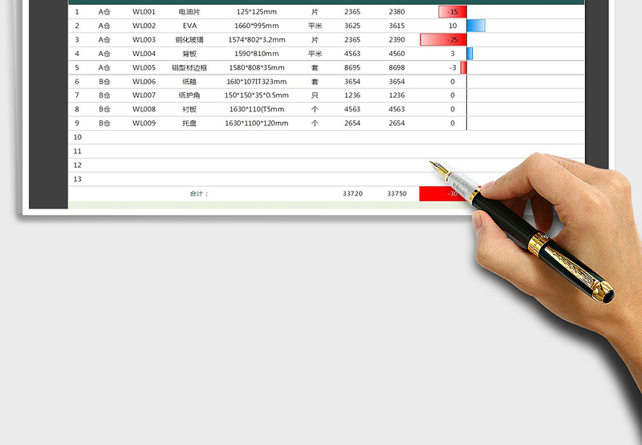Select the 铝型材边框 cell
Screen dimensions: 642x445
click(x=189, y=67)
